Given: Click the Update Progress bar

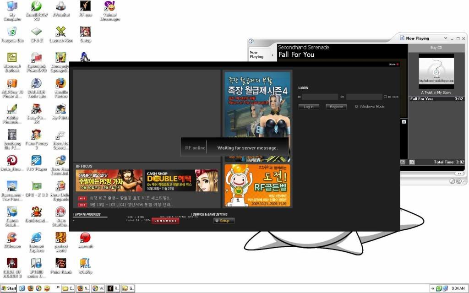Looking at the screenshot, I should click(90, 217).
